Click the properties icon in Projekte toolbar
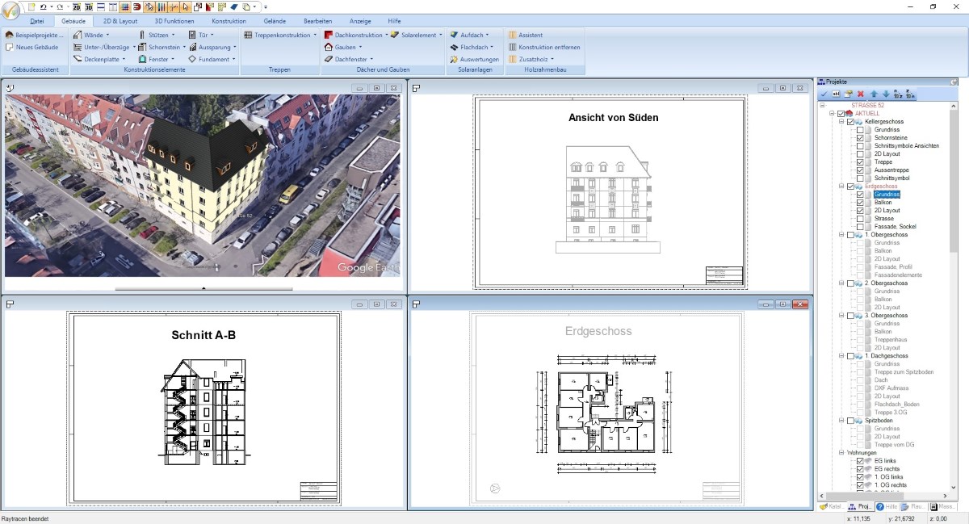969x524 pixels. pos(849,94)
